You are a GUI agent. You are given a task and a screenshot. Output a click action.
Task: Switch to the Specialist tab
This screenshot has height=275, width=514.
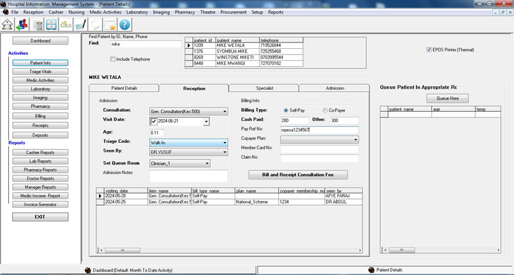[x=264, y=88]
